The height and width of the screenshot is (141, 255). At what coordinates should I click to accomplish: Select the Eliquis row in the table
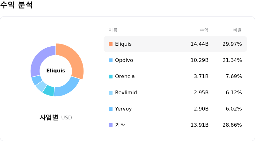[175, 44]
